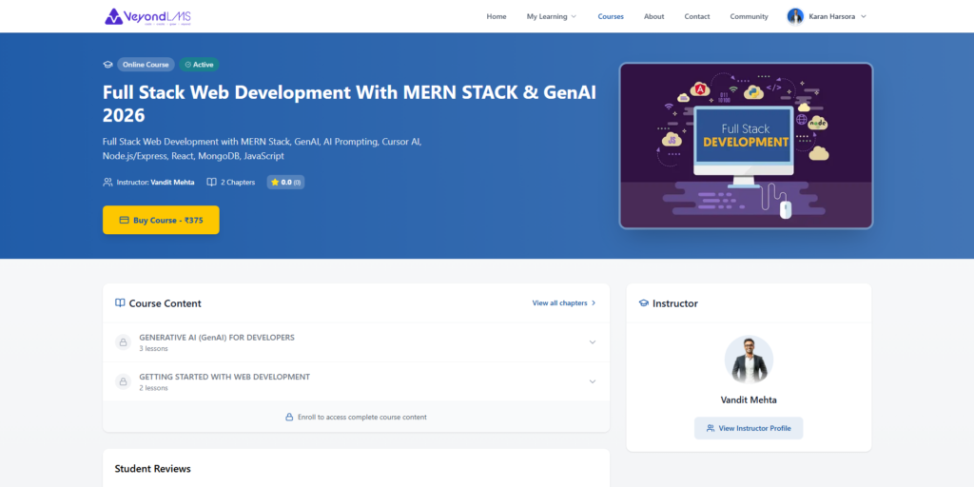This screenshot has height=487, width=974.
Task: Click the star rating icon
Action: [275, 182]
